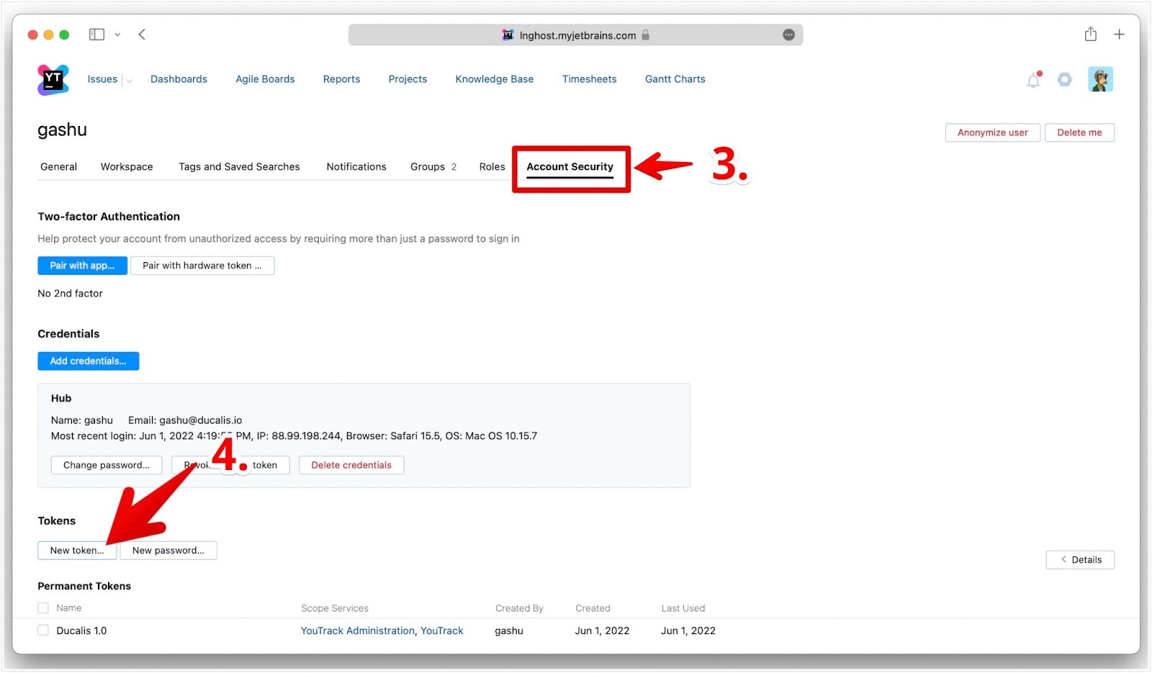Image resolution: width=1152 pixels, height=673 pixels.
Task: Switch to the Account Security tab
Action: [570, 166]
